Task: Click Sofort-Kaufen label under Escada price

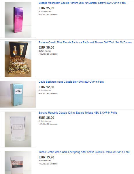Action: coord(45,12)
